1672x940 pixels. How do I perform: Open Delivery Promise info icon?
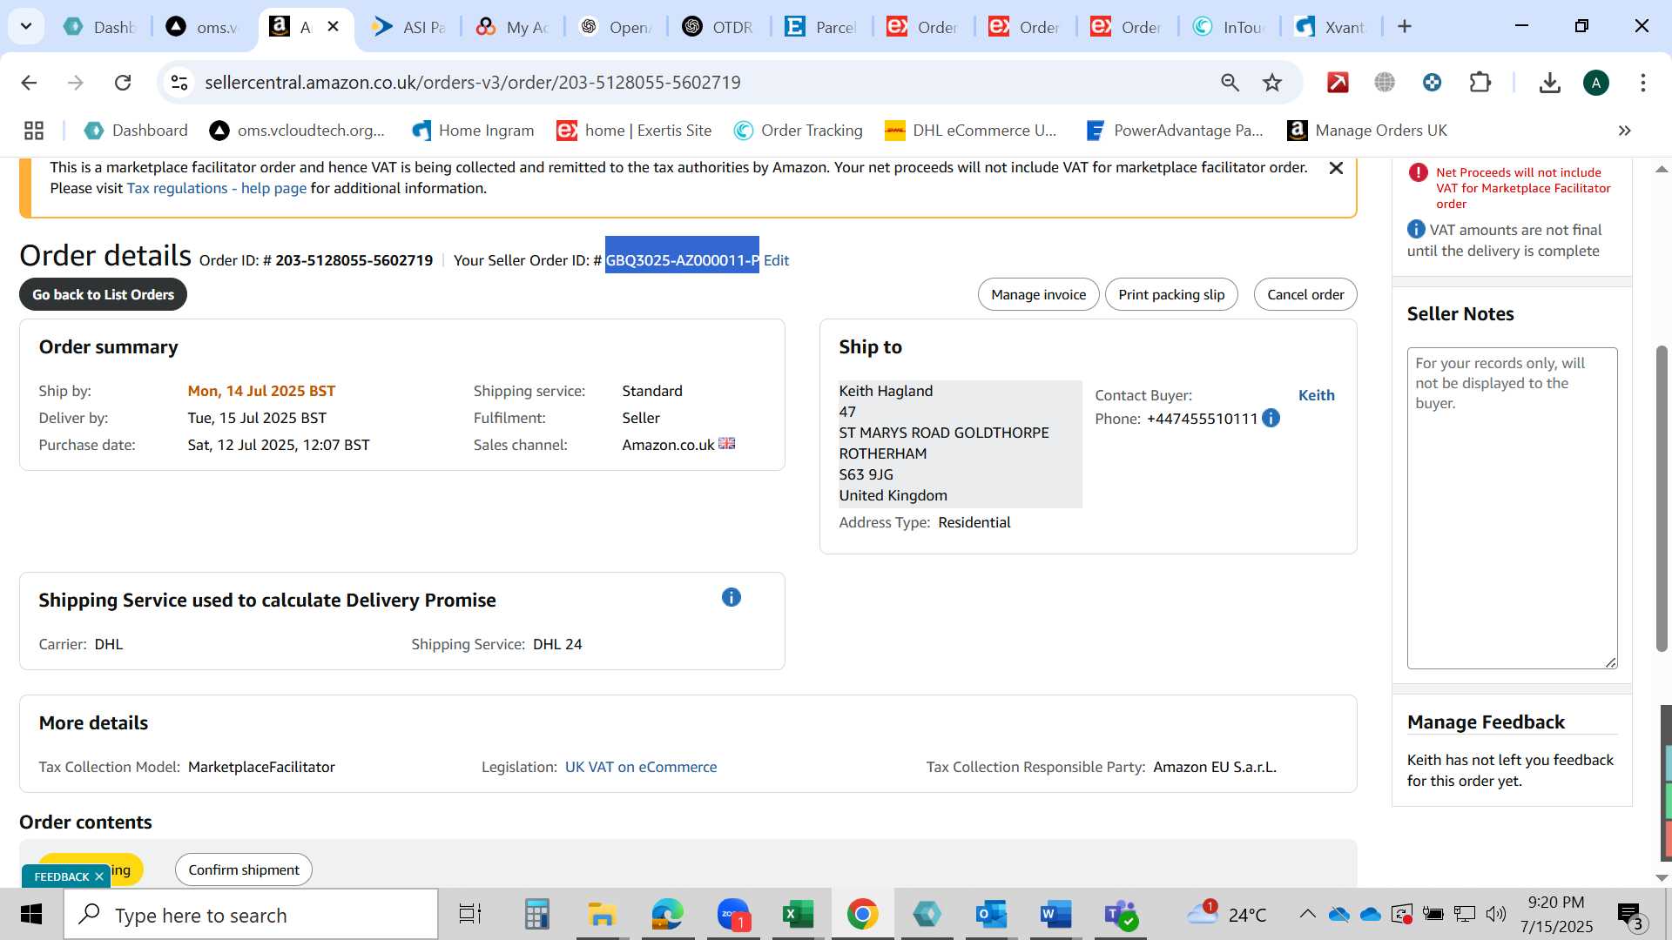(731, 597)
